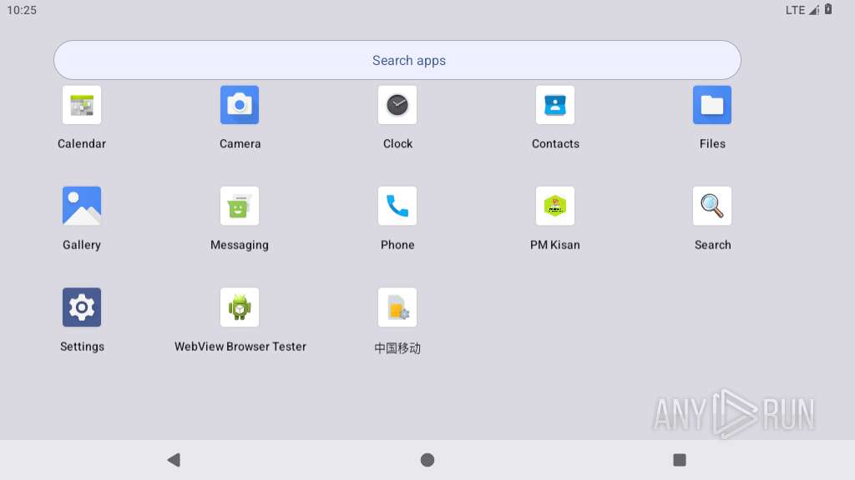Open the 中国移动 SIM toolkit app
Screen dimensions: 855x480
click(x=397, y=307)
